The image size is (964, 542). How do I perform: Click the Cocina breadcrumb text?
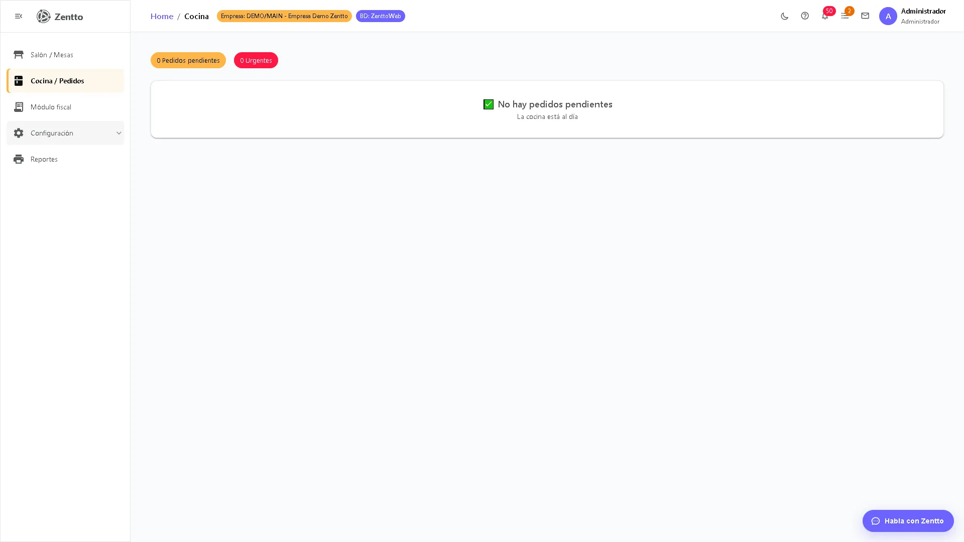(196, 16)
